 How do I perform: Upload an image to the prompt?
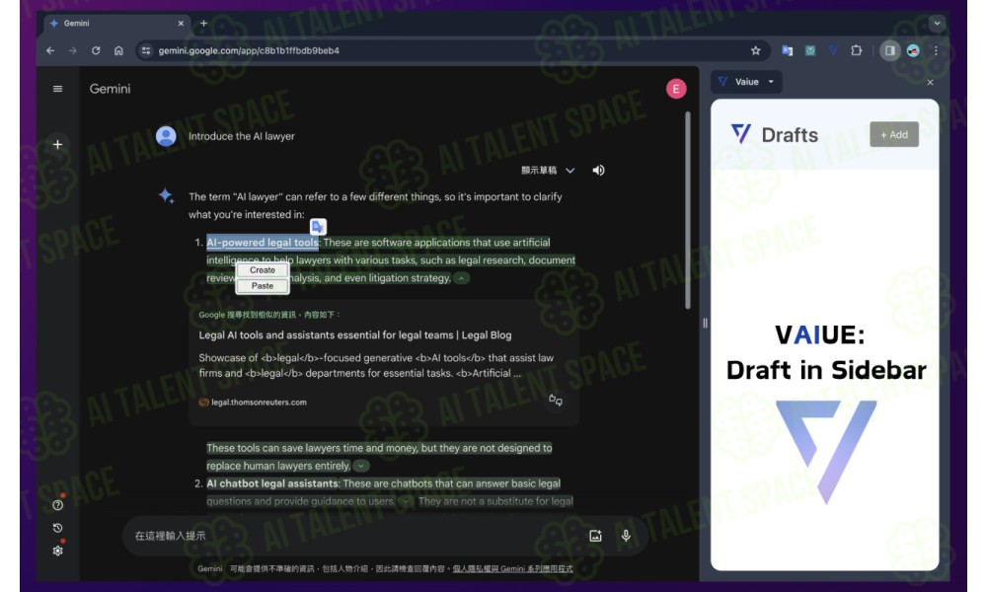point(595,536)
